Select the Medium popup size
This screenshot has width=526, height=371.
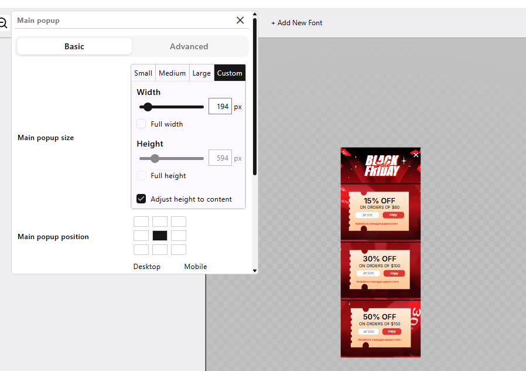(x=172, y=73)
